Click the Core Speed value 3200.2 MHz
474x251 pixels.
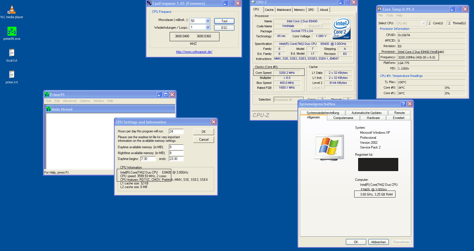point(287,73)
